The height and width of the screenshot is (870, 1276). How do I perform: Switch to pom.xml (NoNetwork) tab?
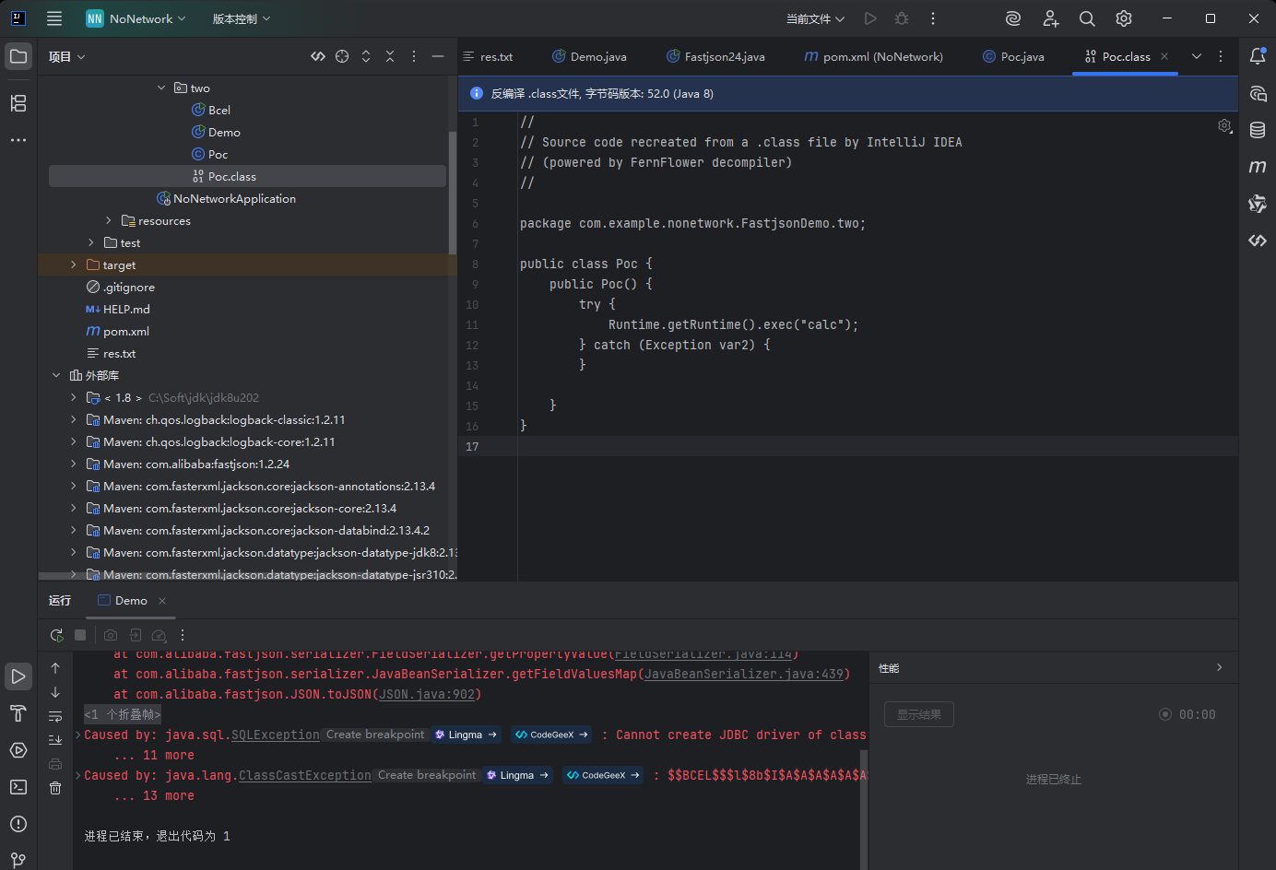(873, 56)
